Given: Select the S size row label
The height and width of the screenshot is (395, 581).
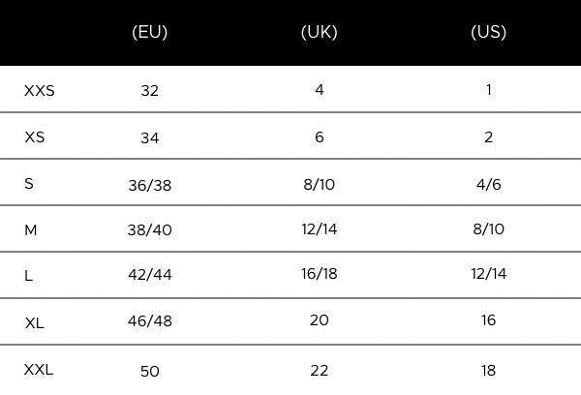Looking at the screenshot, I should [29, 183].
